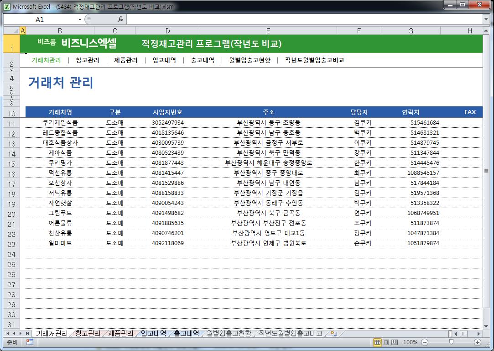Click the zoom slider handle
The width and height of the screenshot is (494, 351).
pos(451,342)
